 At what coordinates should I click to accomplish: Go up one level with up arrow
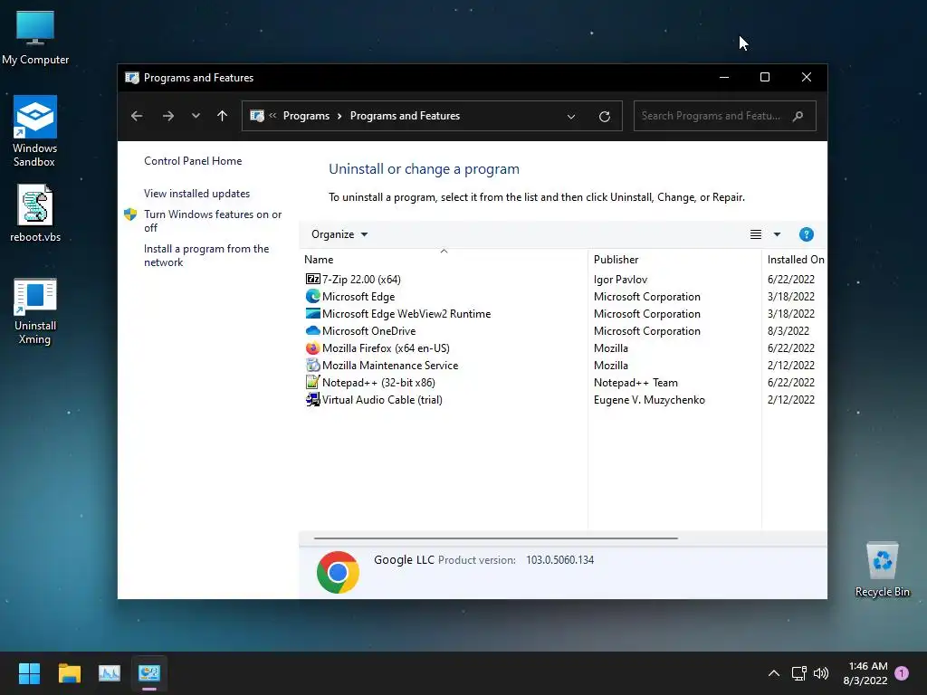click(223, 116)
